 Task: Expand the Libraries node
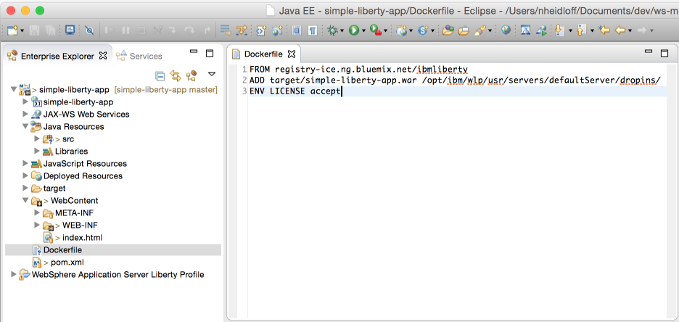coord(37,151)
